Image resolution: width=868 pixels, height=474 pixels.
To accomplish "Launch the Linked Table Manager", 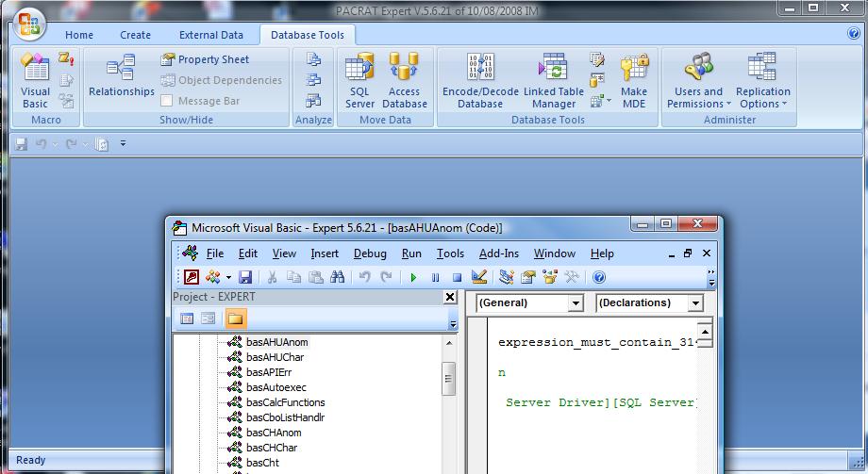I will 554,80.
